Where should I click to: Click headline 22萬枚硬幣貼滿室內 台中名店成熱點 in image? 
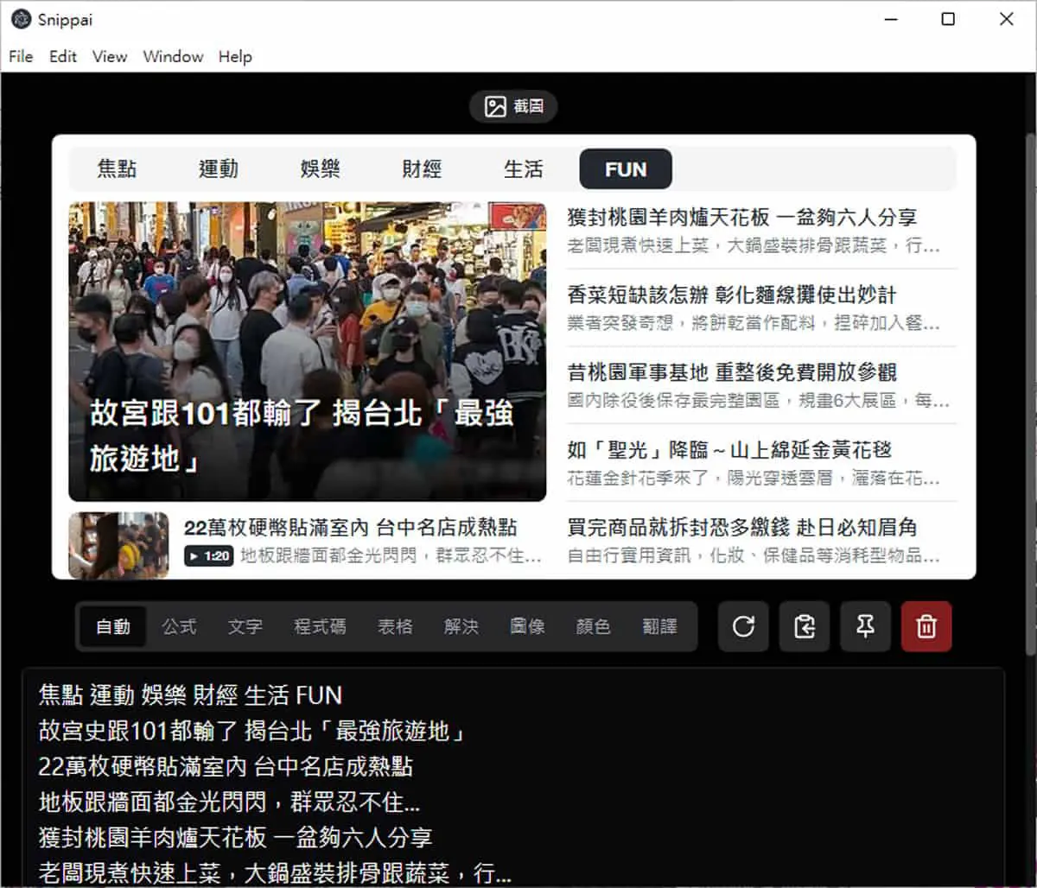pyautogui.click(x=350, y=527)
